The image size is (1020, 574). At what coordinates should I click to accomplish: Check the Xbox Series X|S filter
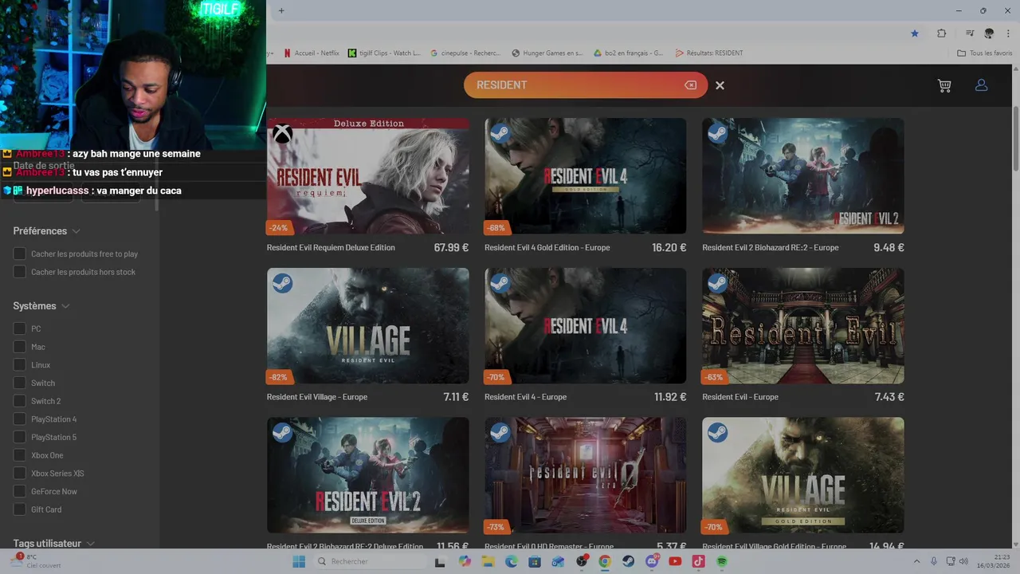coord(20,473)
